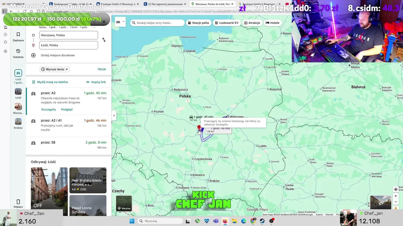Viewport: 403px width, 226px height.
Task: Open Teatr Studyjny Szkoły Filmowej card
Action: click(88, 180)
